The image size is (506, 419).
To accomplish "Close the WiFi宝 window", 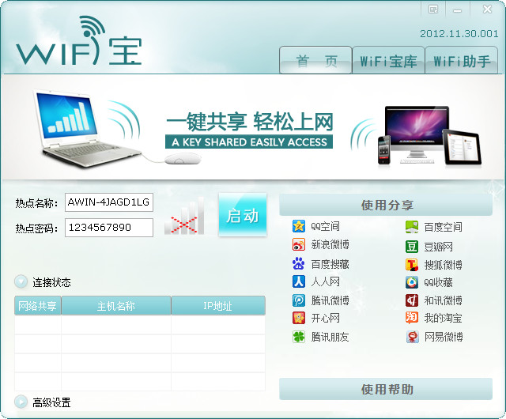I will click(x=487, y=9).
